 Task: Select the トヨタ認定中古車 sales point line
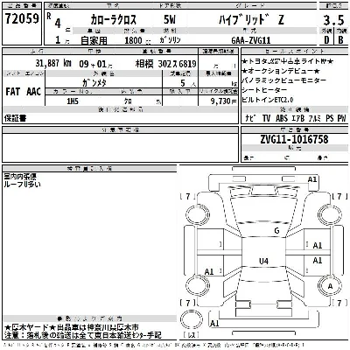pyautogui.click(x=288, y=61)
